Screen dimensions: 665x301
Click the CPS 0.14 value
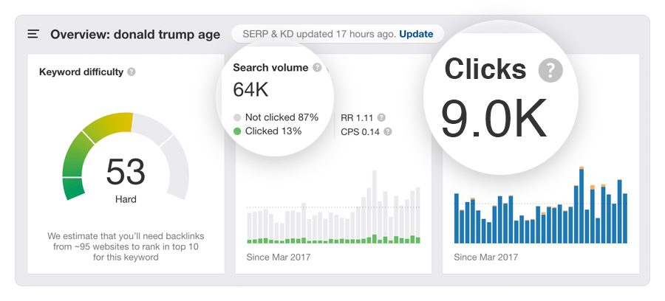point(360,132)
